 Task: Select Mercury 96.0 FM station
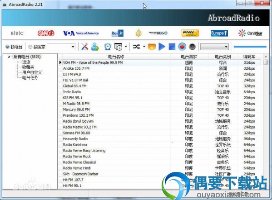click(161, 110)
